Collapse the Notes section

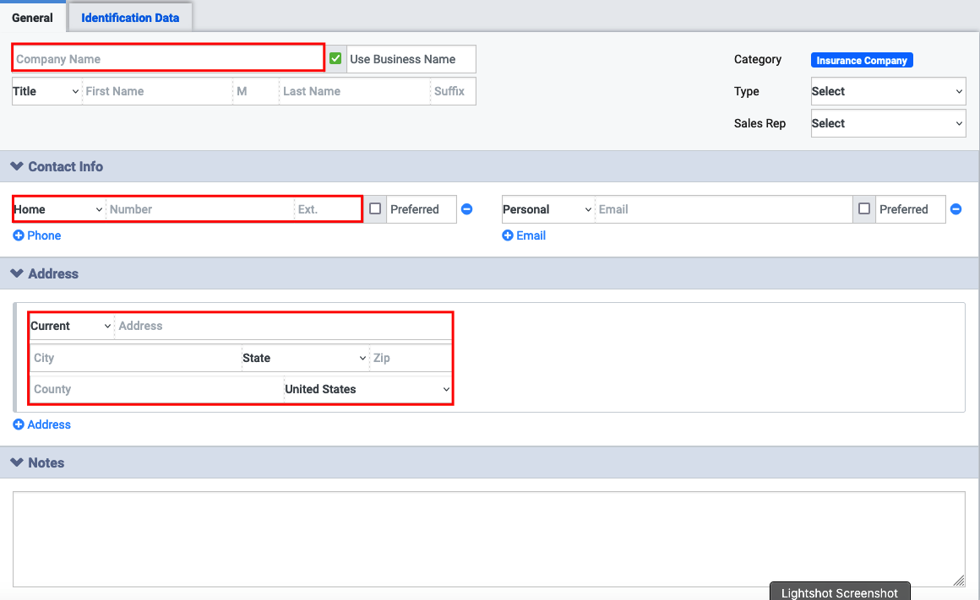pos(17,462)
